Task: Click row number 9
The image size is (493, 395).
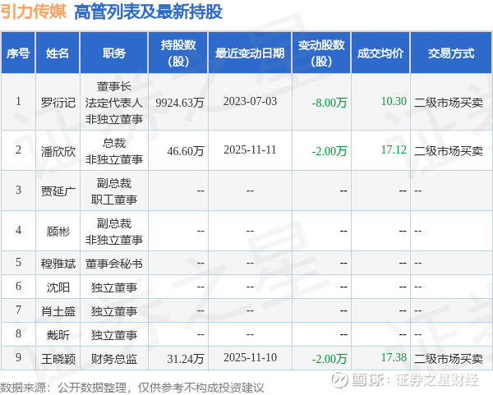Action: pyautogui.click(x=18, y=357)
